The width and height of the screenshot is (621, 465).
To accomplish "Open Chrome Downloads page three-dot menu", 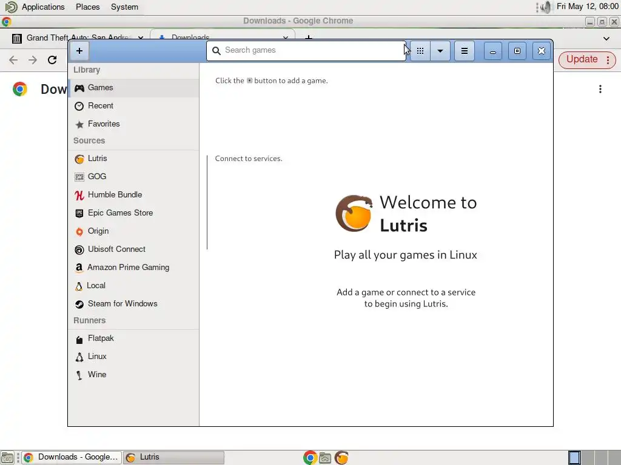I will click(x=600, y=90).
